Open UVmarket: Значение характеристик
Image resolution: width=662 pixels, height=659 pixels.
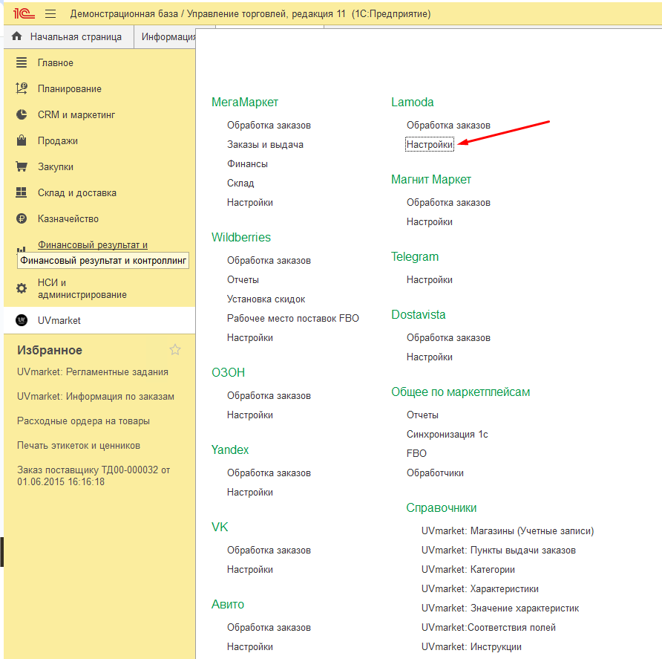pyautogui.click(x=500, y=608)
